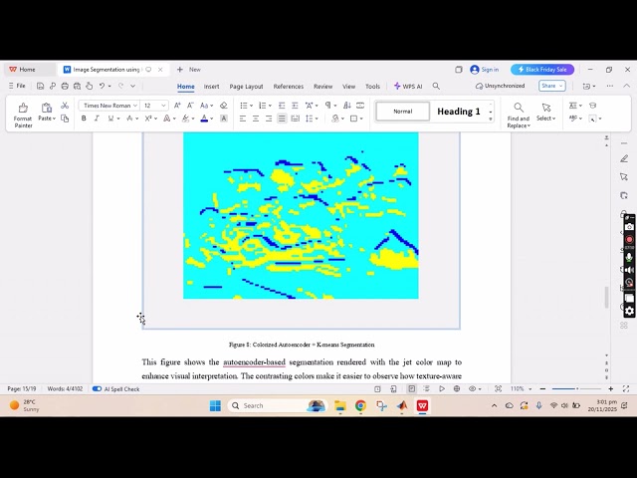Toggle character shading A button
This screenshot has height=478, width=637.
click(x=223, y=119)
